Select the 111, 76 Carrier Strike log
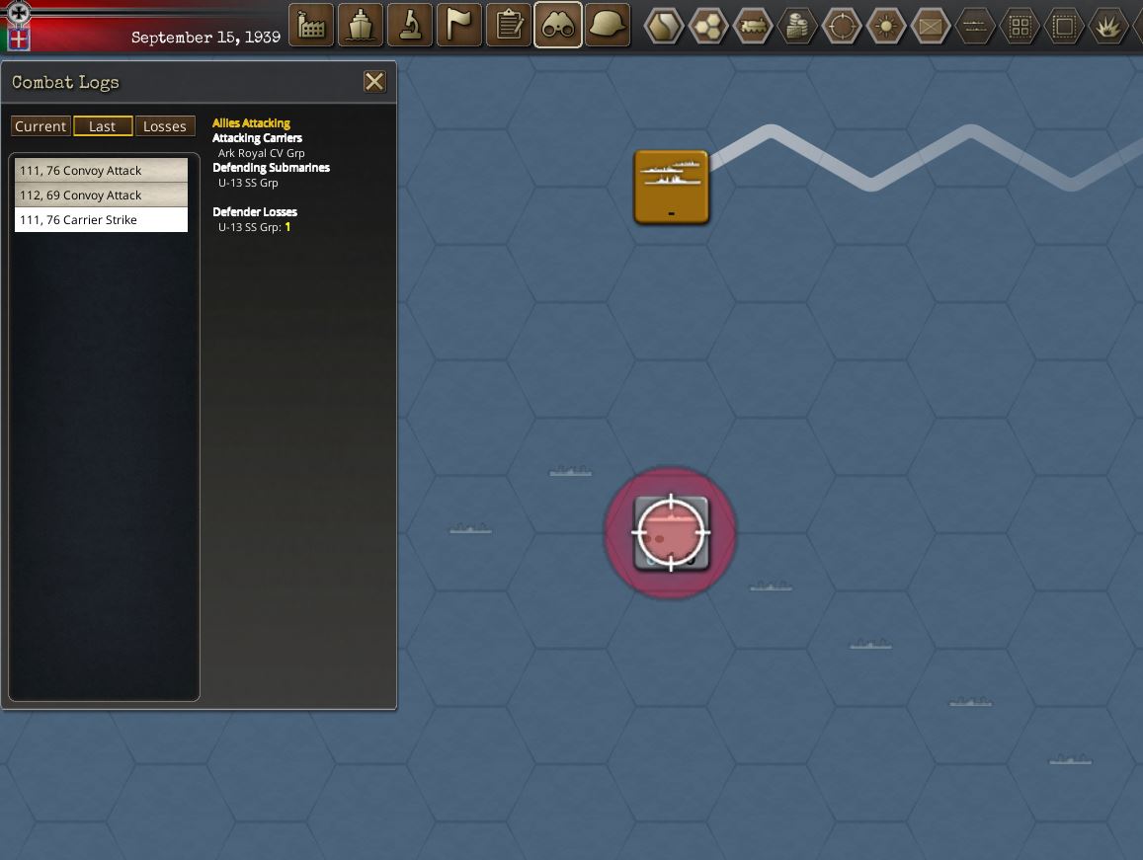Viewport: 1143px width, 860px height. click(x=102, y=220)
